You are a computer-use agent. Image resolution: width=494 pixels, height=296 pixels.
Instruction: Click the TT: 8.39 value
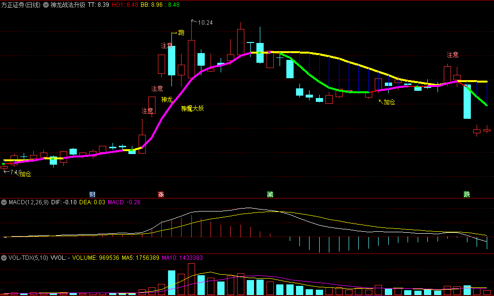point(99,5)
